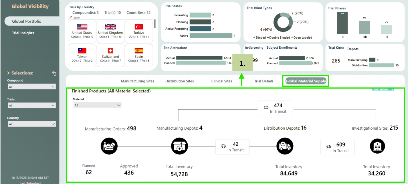The image size is (408, 184).
Task: Click the Investigational Sites hospital icon
Action: [377, 146]
